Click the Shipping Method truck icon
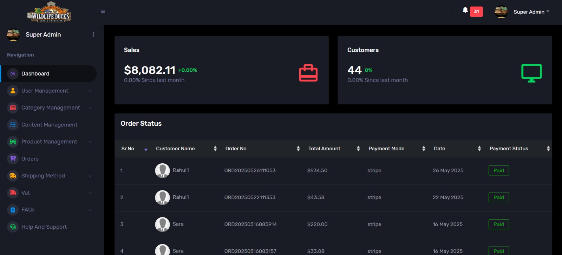The height and width of the screenshot is (255, 562). (13, 176)
